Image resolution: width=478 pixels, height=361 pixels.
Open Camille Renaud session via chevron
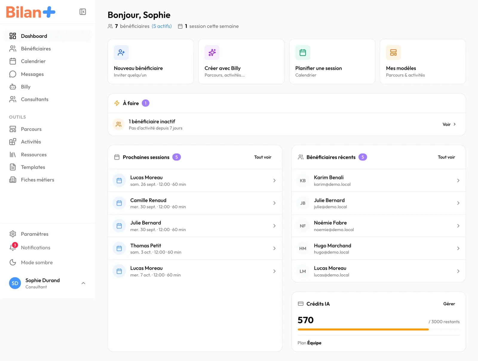(274, 203)
